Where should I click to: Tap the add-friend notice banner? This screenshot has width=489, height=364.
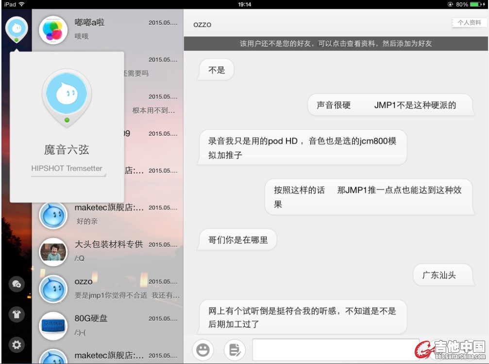coord(336,44)
